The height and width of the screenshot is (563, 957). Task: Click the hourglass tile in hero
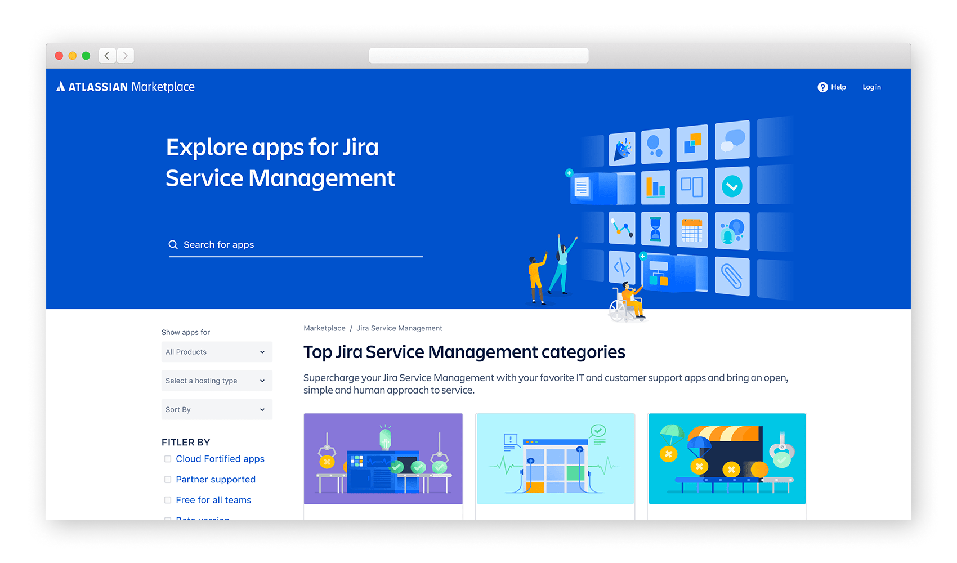[655, 229]
